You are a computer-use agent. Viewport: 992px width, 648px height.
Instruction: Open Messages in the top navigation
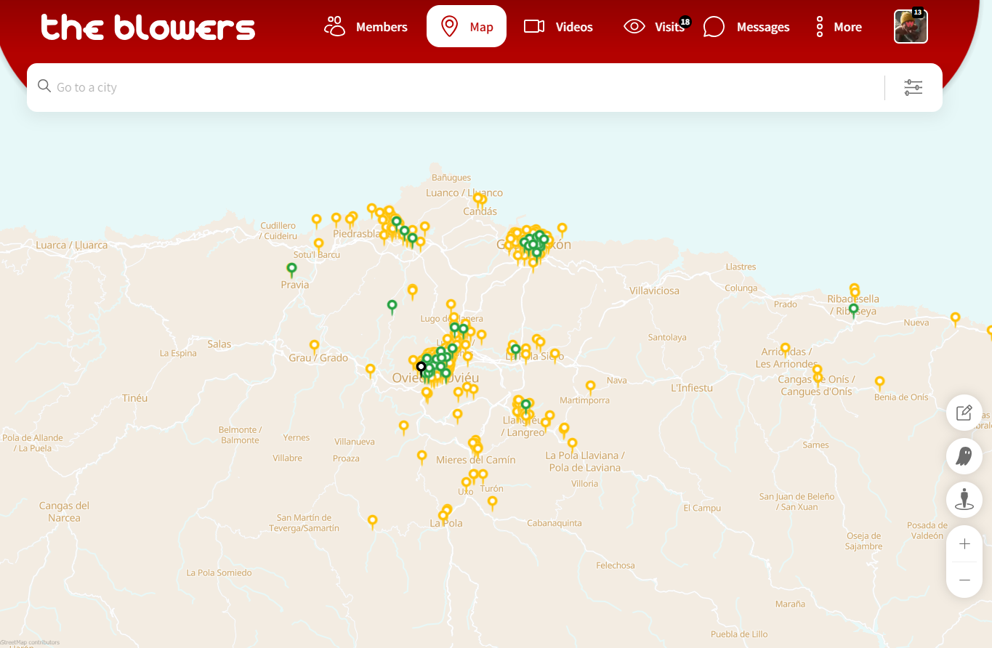click(746, 27)
